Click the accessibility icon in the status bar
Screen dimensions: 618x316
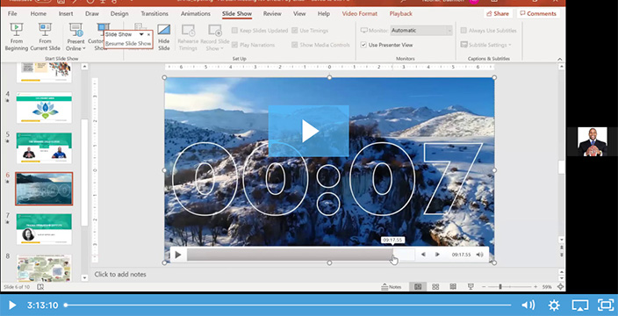[x=40, y=287]
